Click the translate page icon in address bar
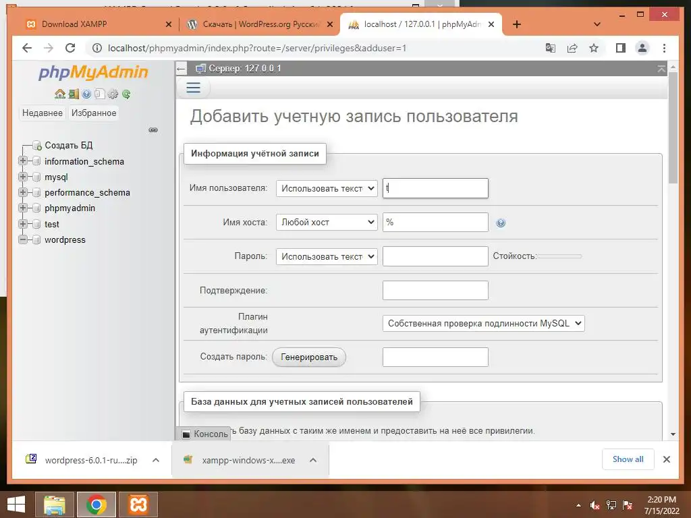The height and width of the screenshot is (518, 691). [x=550, y=48]
